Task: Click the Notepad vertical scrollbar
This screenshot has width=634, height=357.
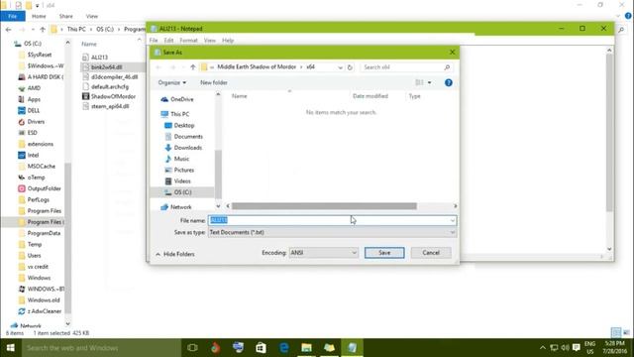Action: 609,132
